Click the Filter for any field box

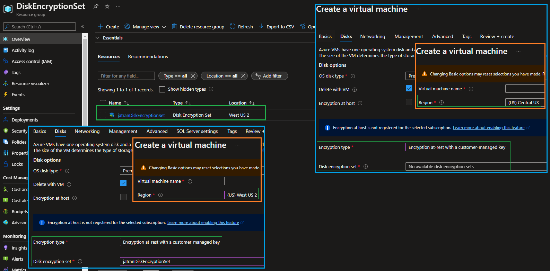(x=126, y=76)
